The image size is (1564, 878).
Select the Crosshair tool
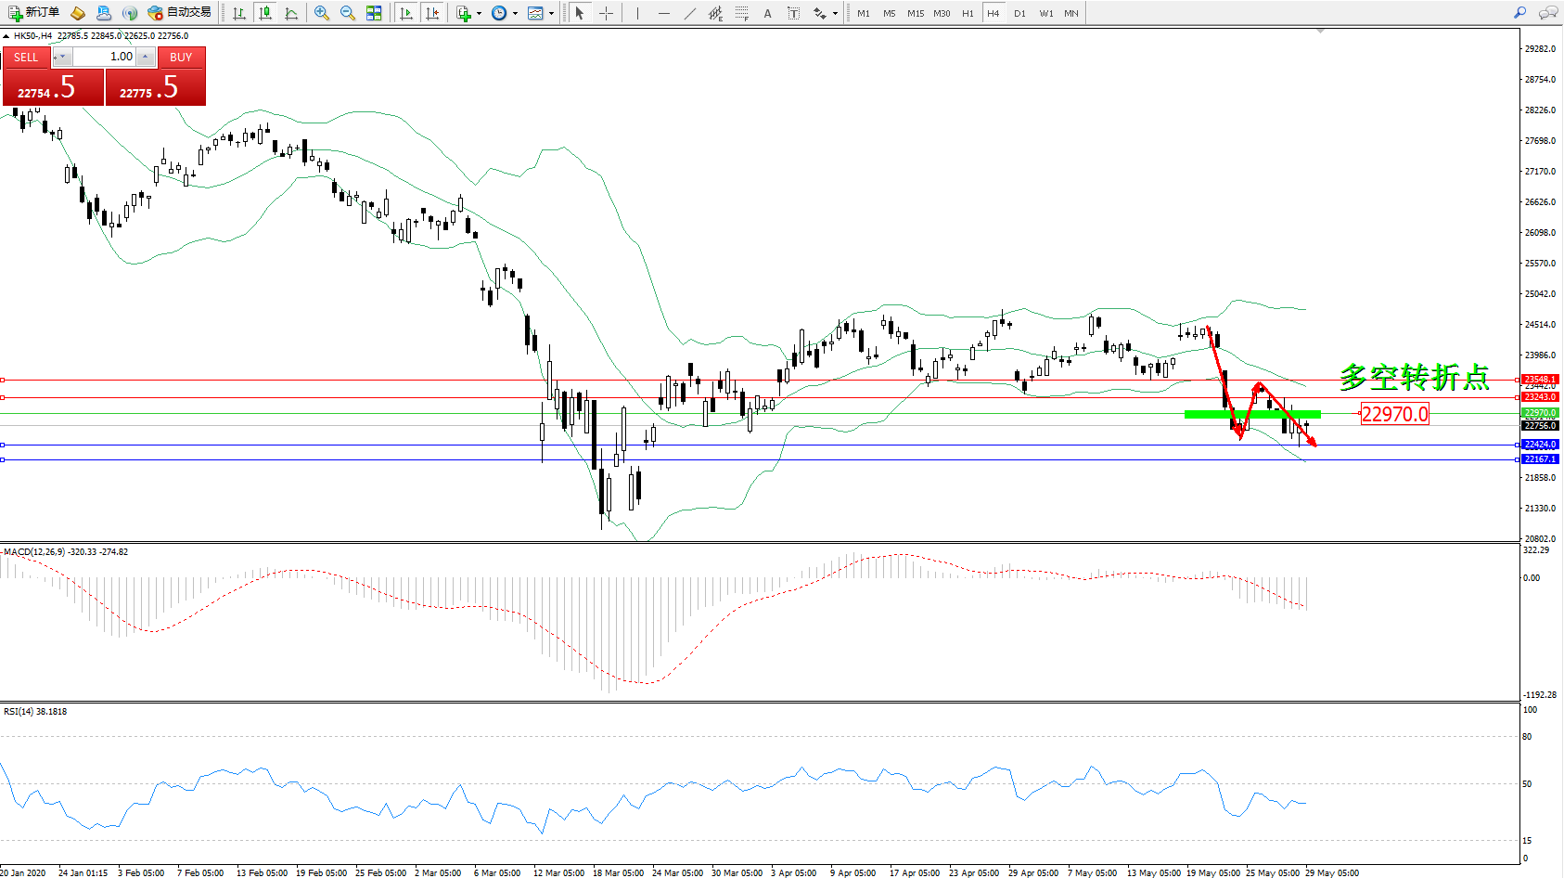[606, 13]
